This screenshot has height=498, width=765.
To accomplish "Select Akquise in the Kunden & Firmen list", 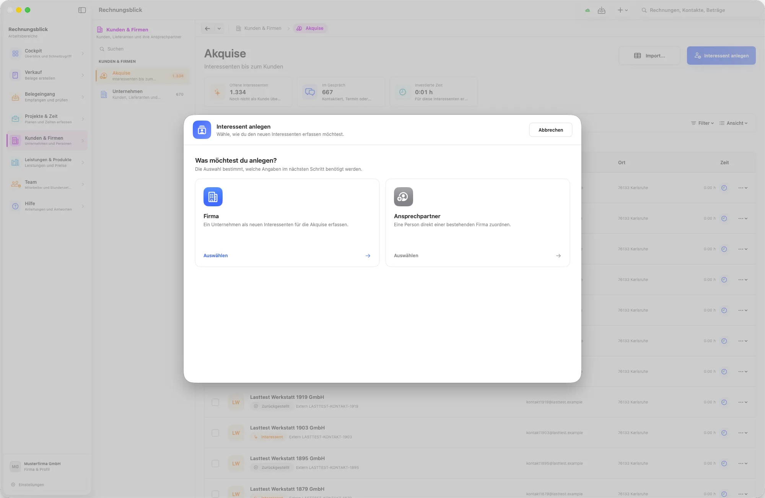I will pos(142,76).
